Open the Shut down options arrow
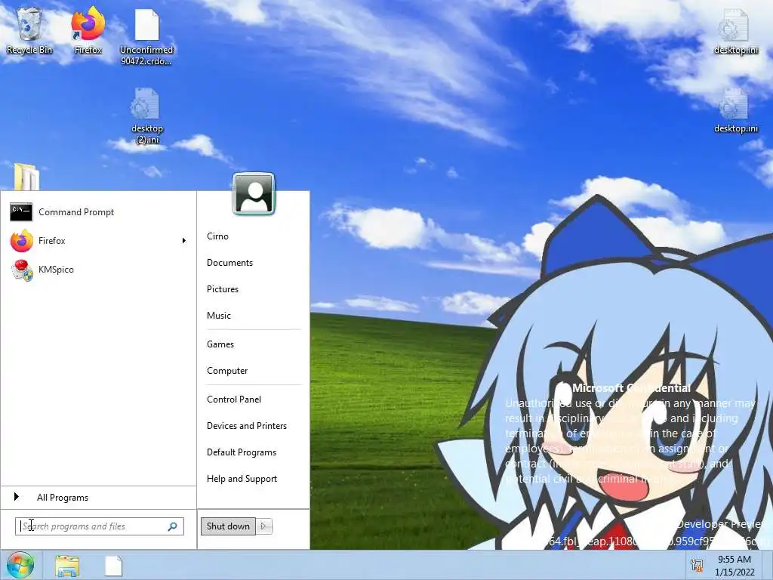773x580 pixels. point(263,526)
